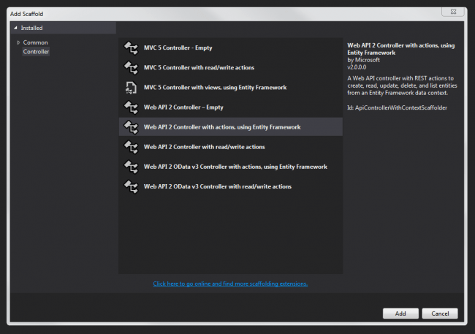Click the MVC 5 Controller - Empty icon
The height and width of the screenshot is (334, 475).
pos(131,48)
